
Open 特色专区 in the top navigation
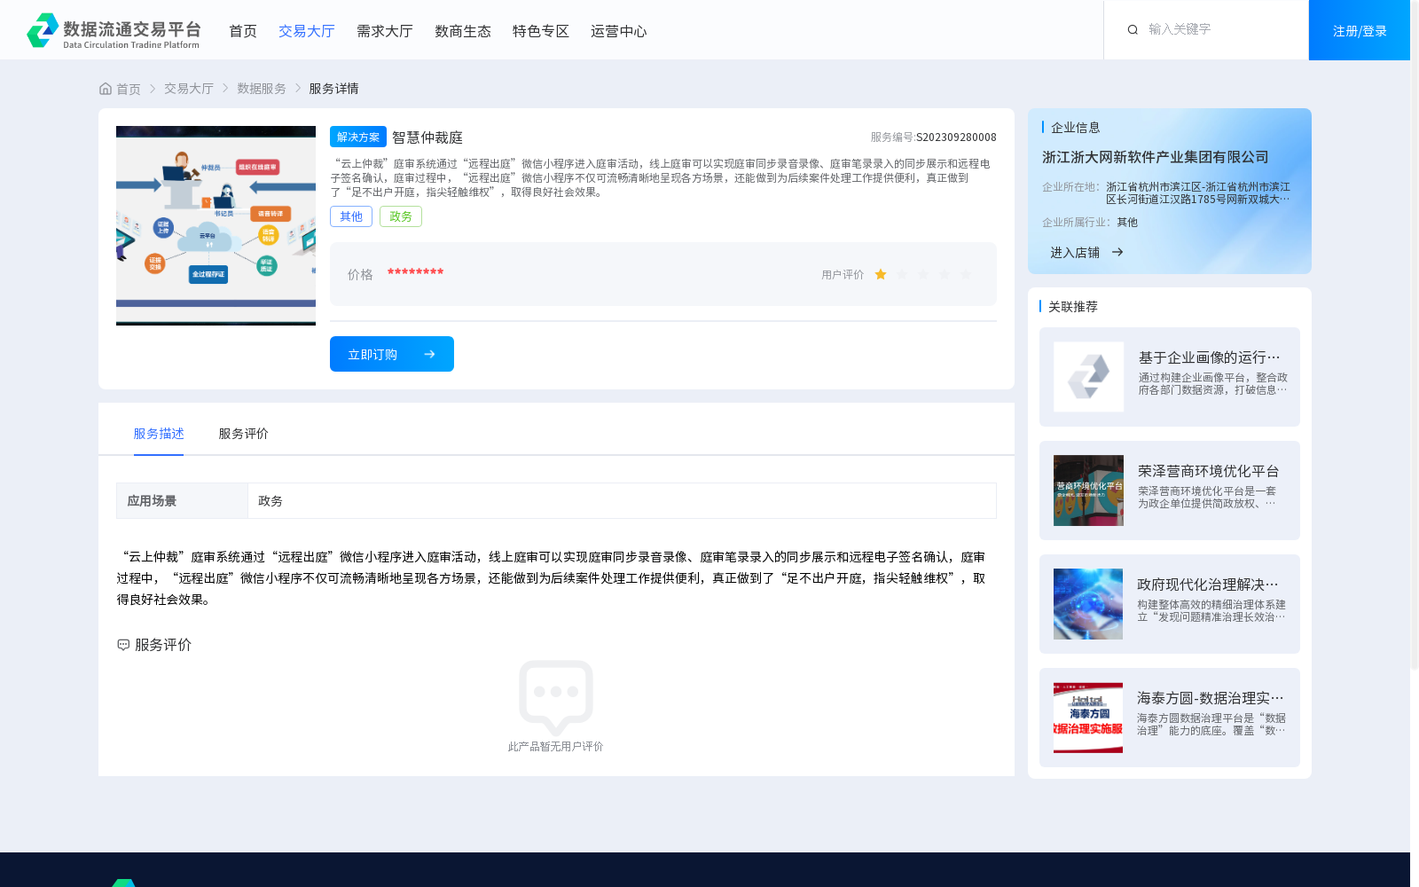(x=541, y=31)
